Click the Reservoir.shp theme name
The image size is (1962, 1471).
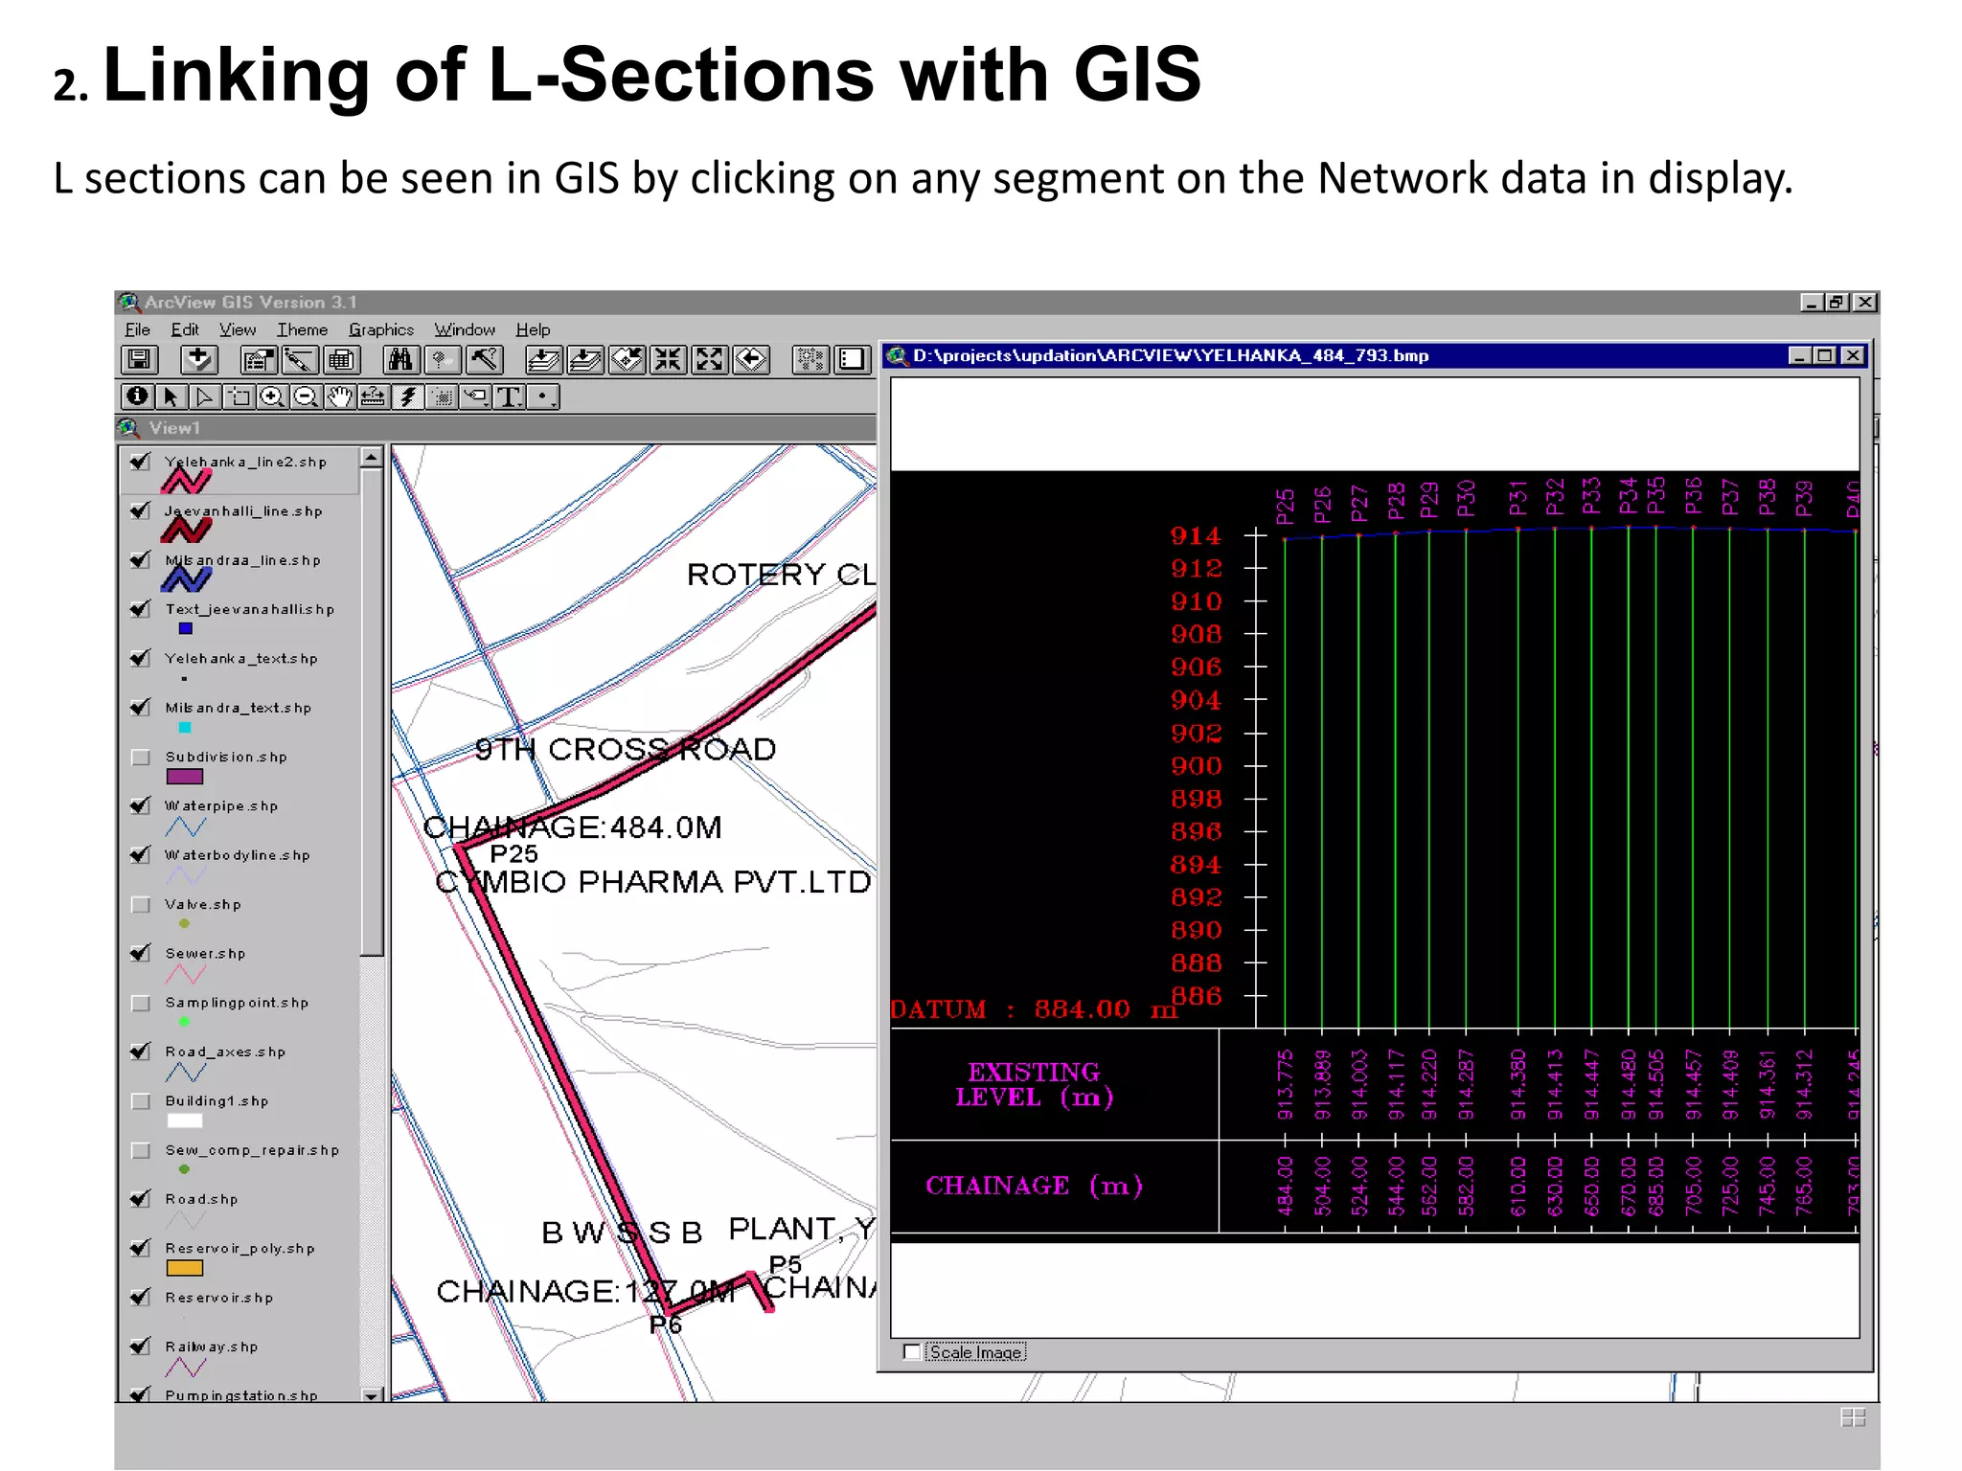tap(219, 1298)
